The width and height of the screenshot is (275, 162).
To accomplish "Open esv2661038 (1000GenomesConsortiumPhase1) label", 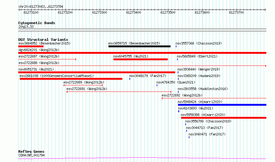I will [57, 76].
